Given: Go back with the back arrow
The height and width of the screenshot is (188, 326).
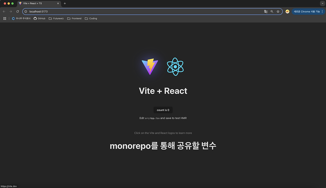Looking at the screenshot, I should click(x=4, y=11).
